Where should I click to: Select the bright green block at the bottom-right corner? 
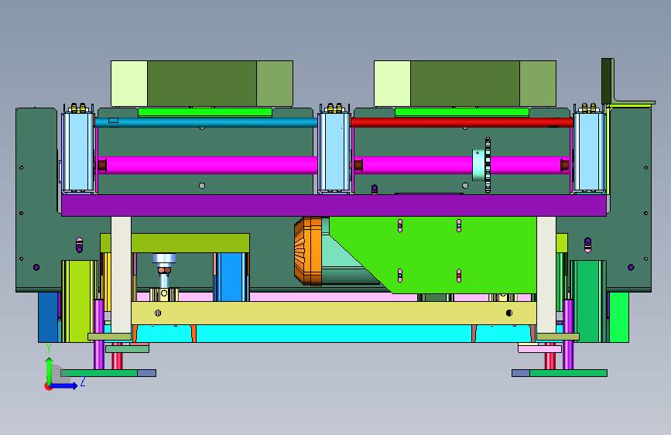[619, 317]
